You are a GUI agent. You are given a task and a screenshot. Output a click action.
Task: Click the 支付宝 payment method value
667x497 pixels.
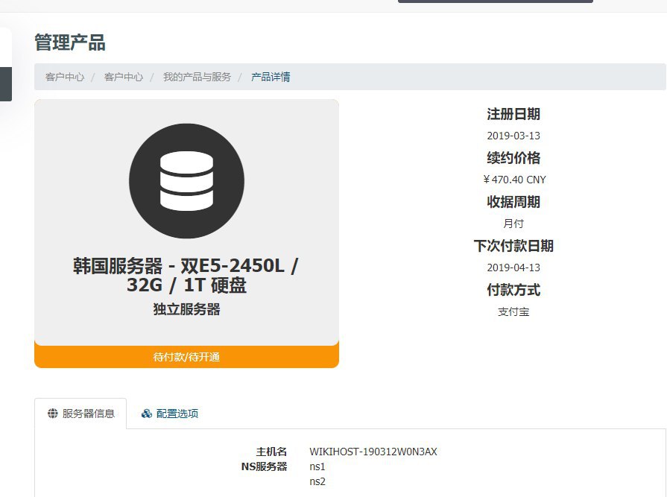point(513,311)
